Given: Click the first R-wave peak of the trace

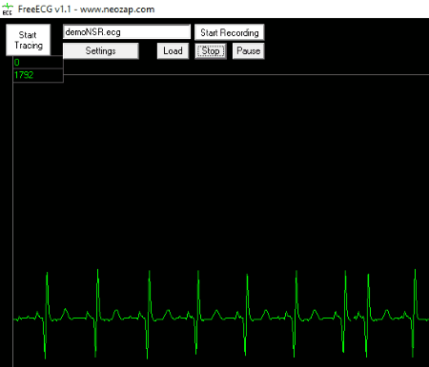Looking at the screenshot, I should [x=47, y=273].
